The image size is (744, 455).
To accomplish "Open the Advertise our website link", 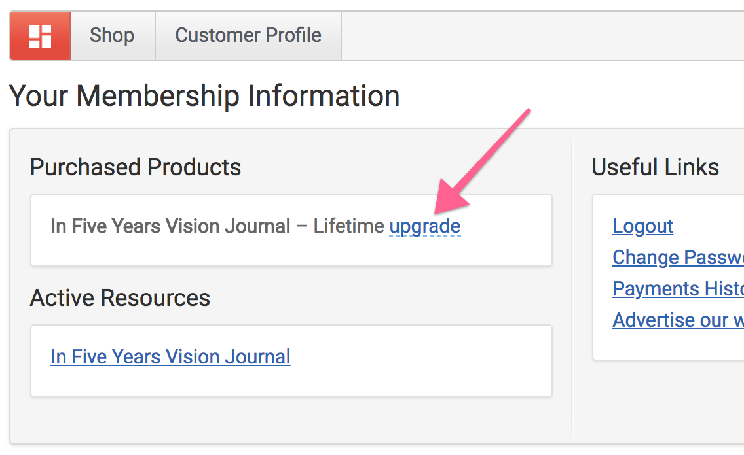I will tap(678, 320).
